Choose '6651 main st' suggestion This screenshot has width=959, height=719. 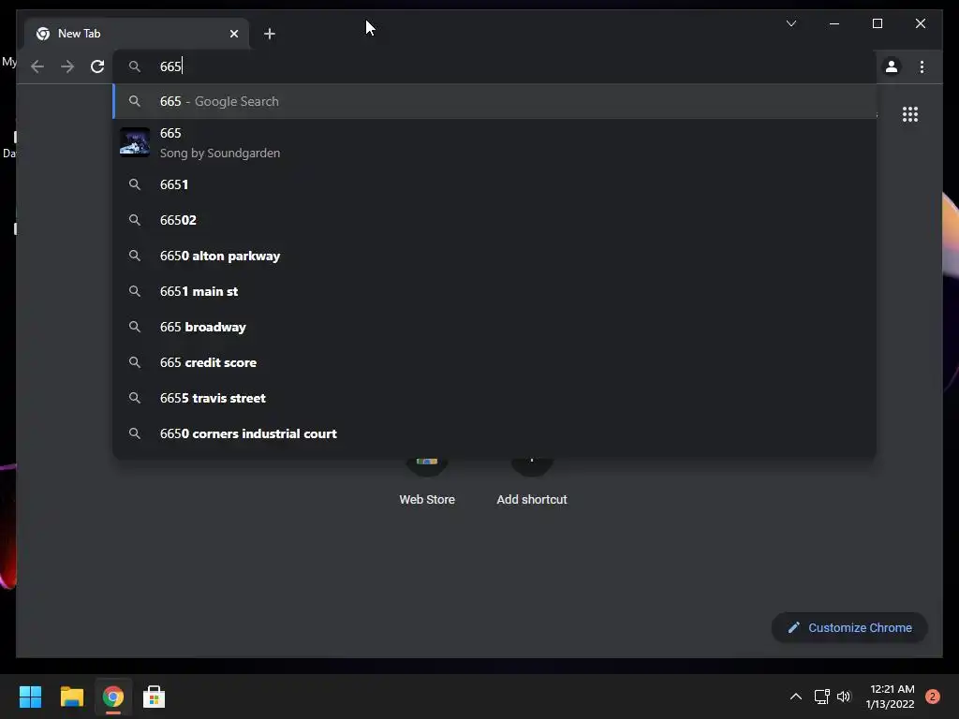(x=494, y=292)
